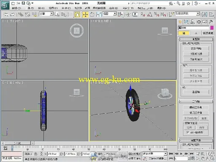This screenshot has height=162, width=216.
Task: Open the 编辑(E) menu
Action: click(x=16, y=8)
